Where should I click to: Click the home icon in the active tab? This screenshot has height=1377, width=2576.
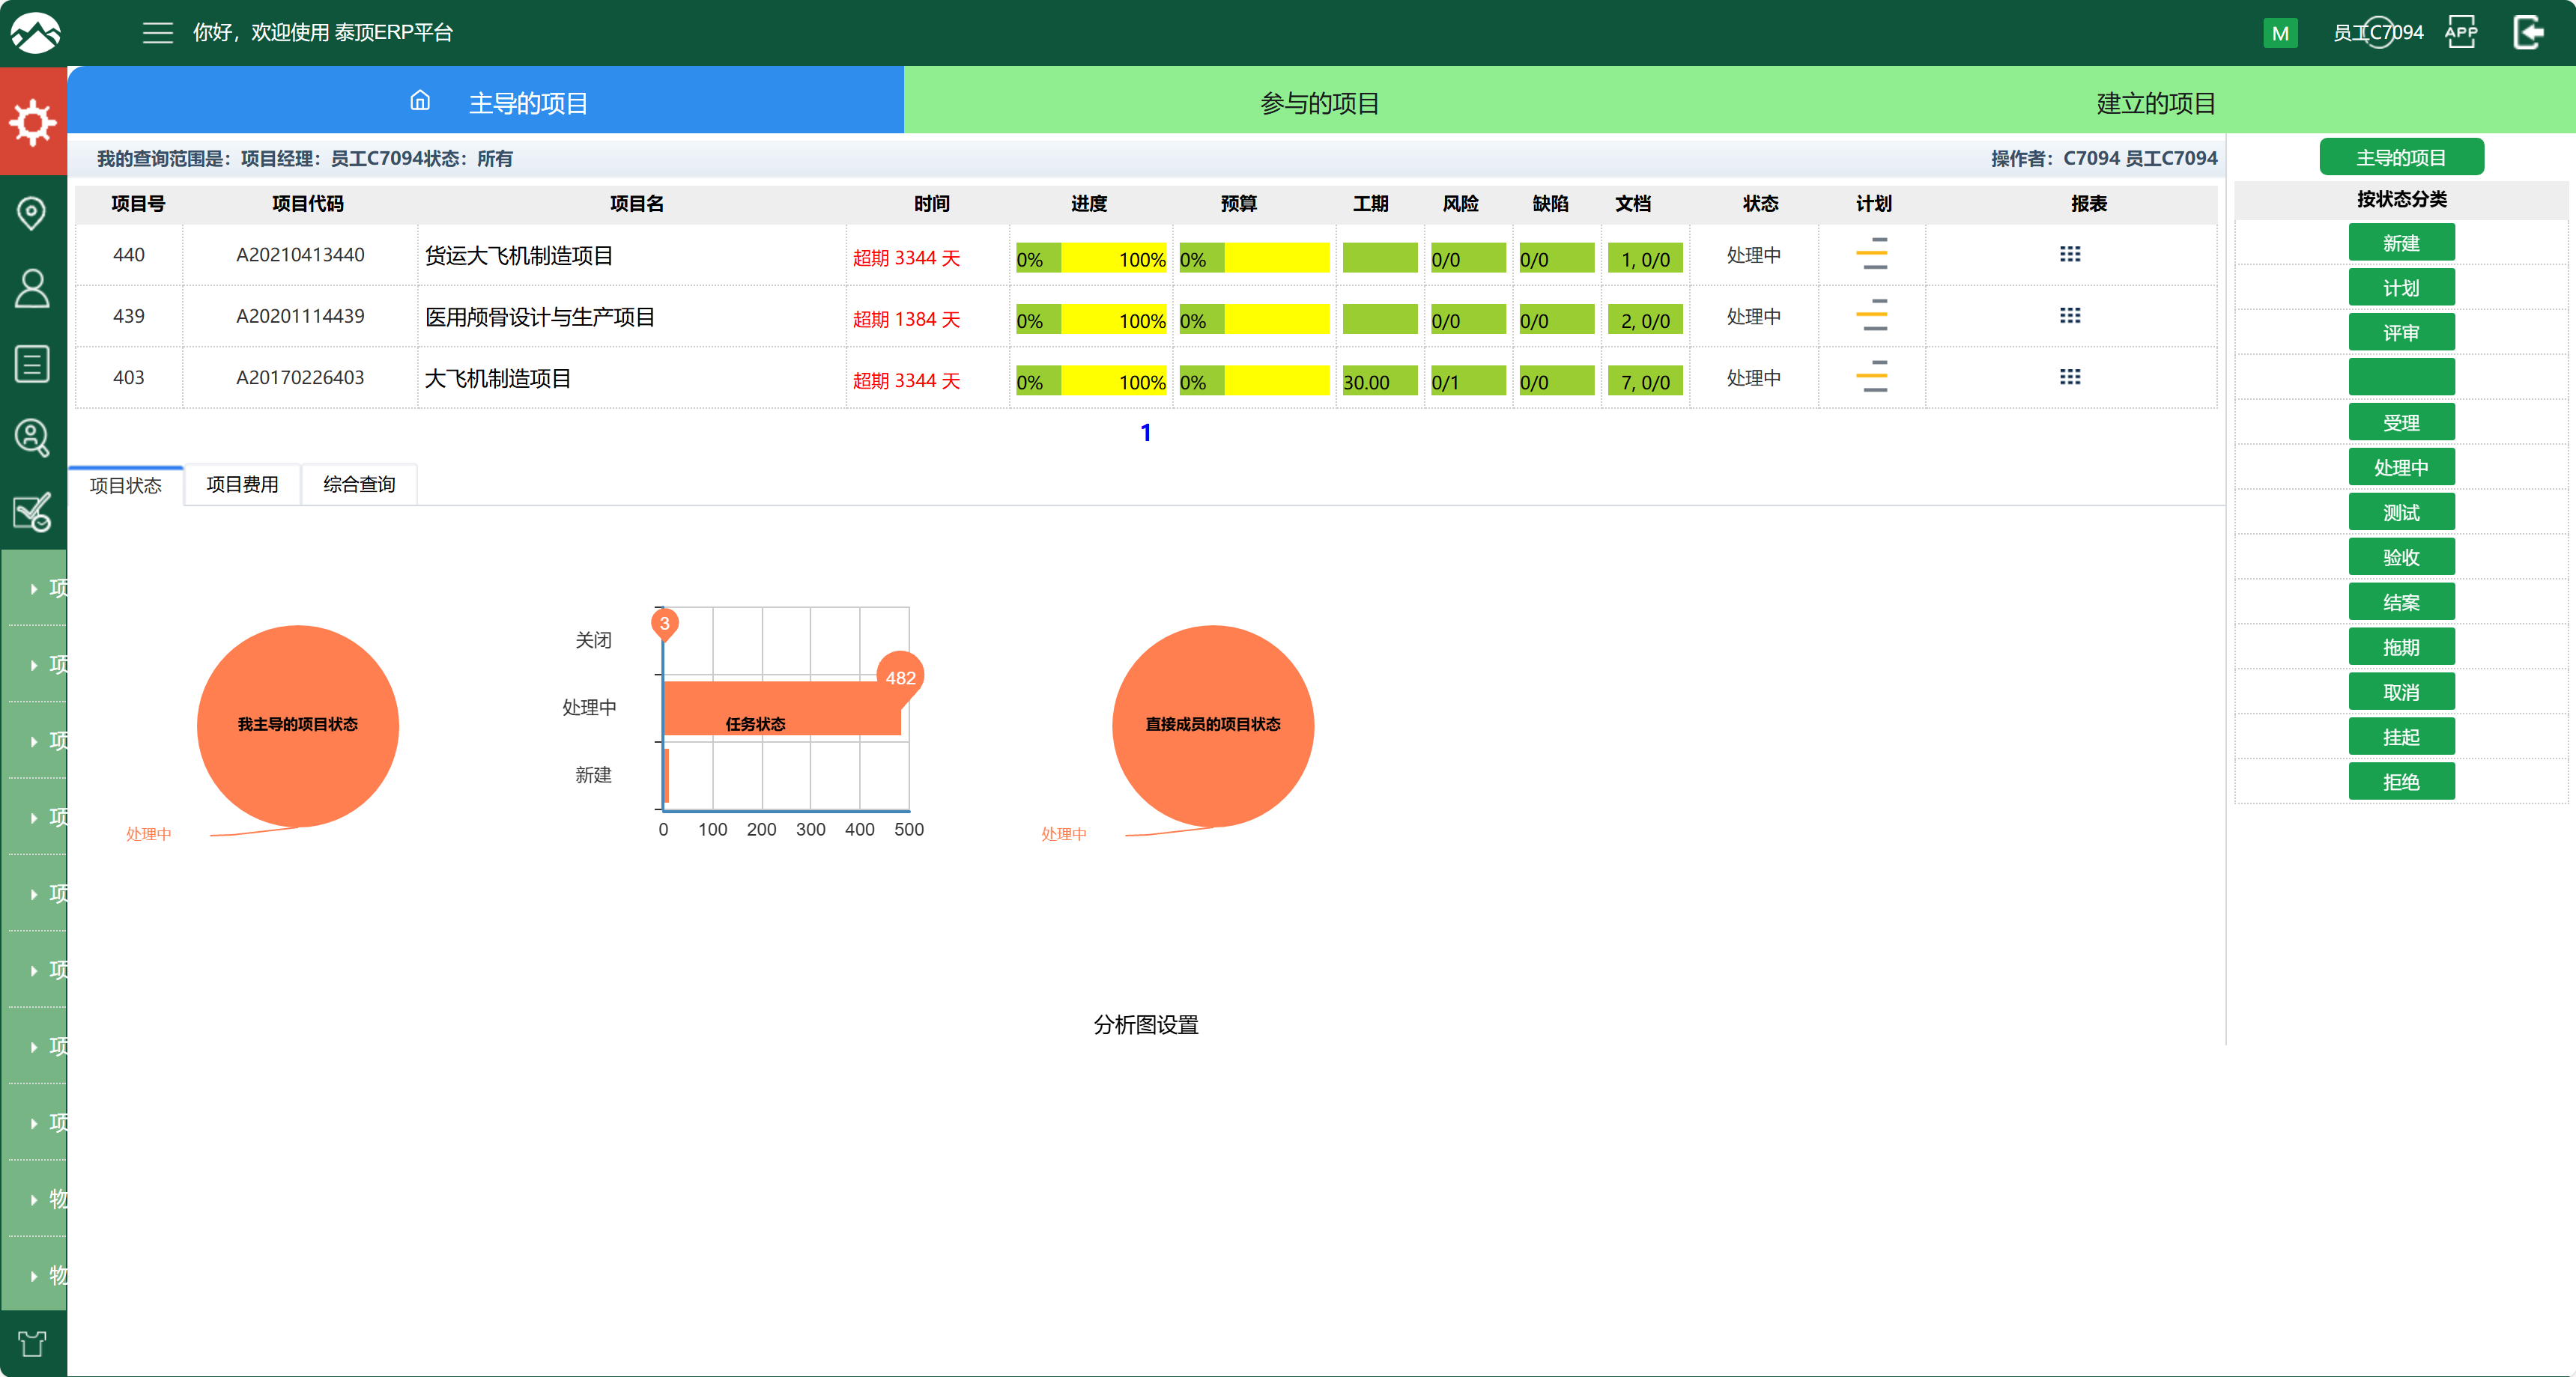tap(420, 101)
